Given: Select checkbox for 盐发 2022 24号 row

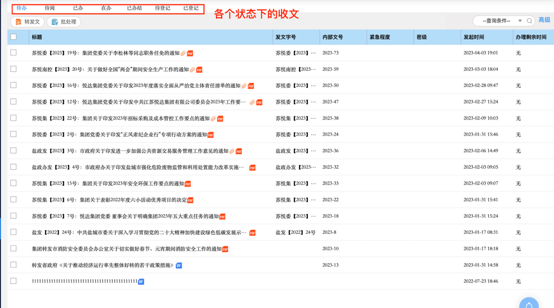Looking at the screenshot, I should (x=13, y=232).
